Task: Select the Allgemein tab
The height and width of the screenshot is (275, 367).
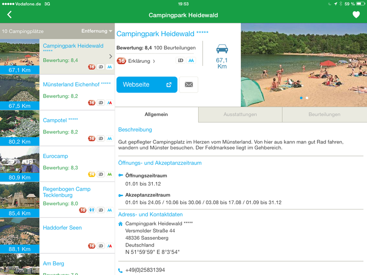Action: coord(156,115)
